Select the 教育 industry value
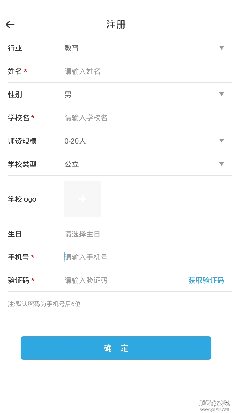Viewport: 232px width, 413px height. coord(71,48)
